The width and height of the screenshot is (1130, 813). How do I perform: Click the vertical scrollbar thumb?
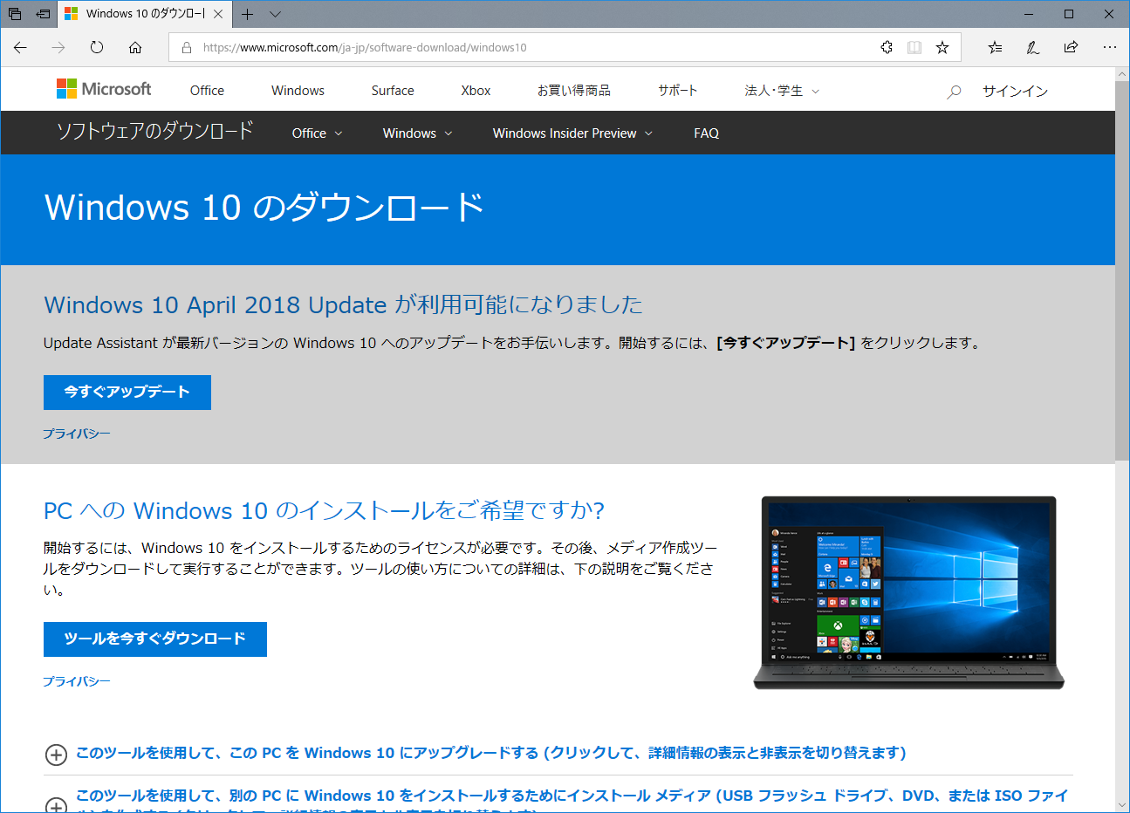tap(1122, 270)
